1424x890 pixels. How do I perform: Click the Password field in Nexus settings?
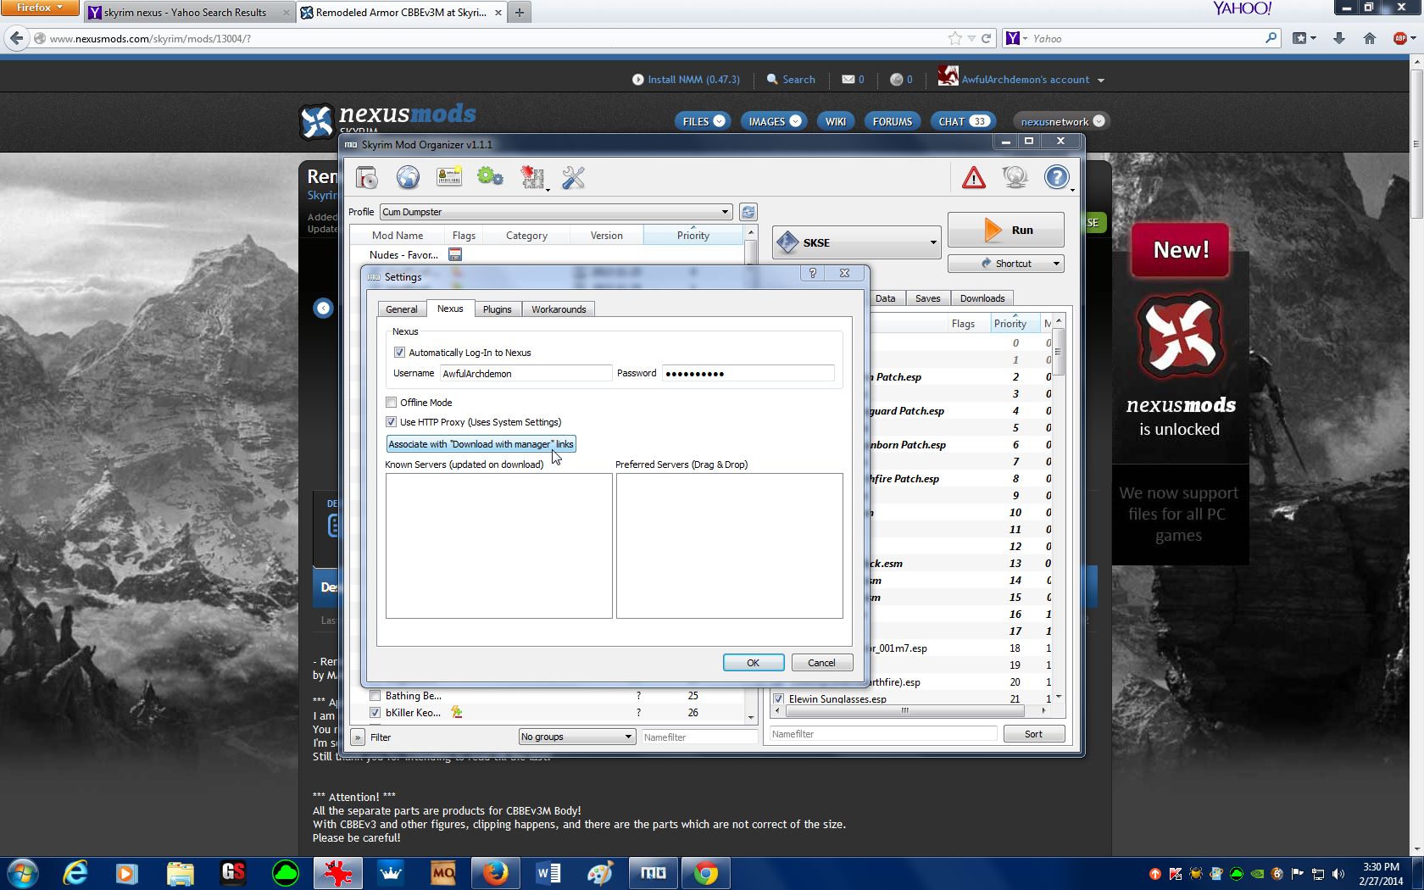point(748,374)
